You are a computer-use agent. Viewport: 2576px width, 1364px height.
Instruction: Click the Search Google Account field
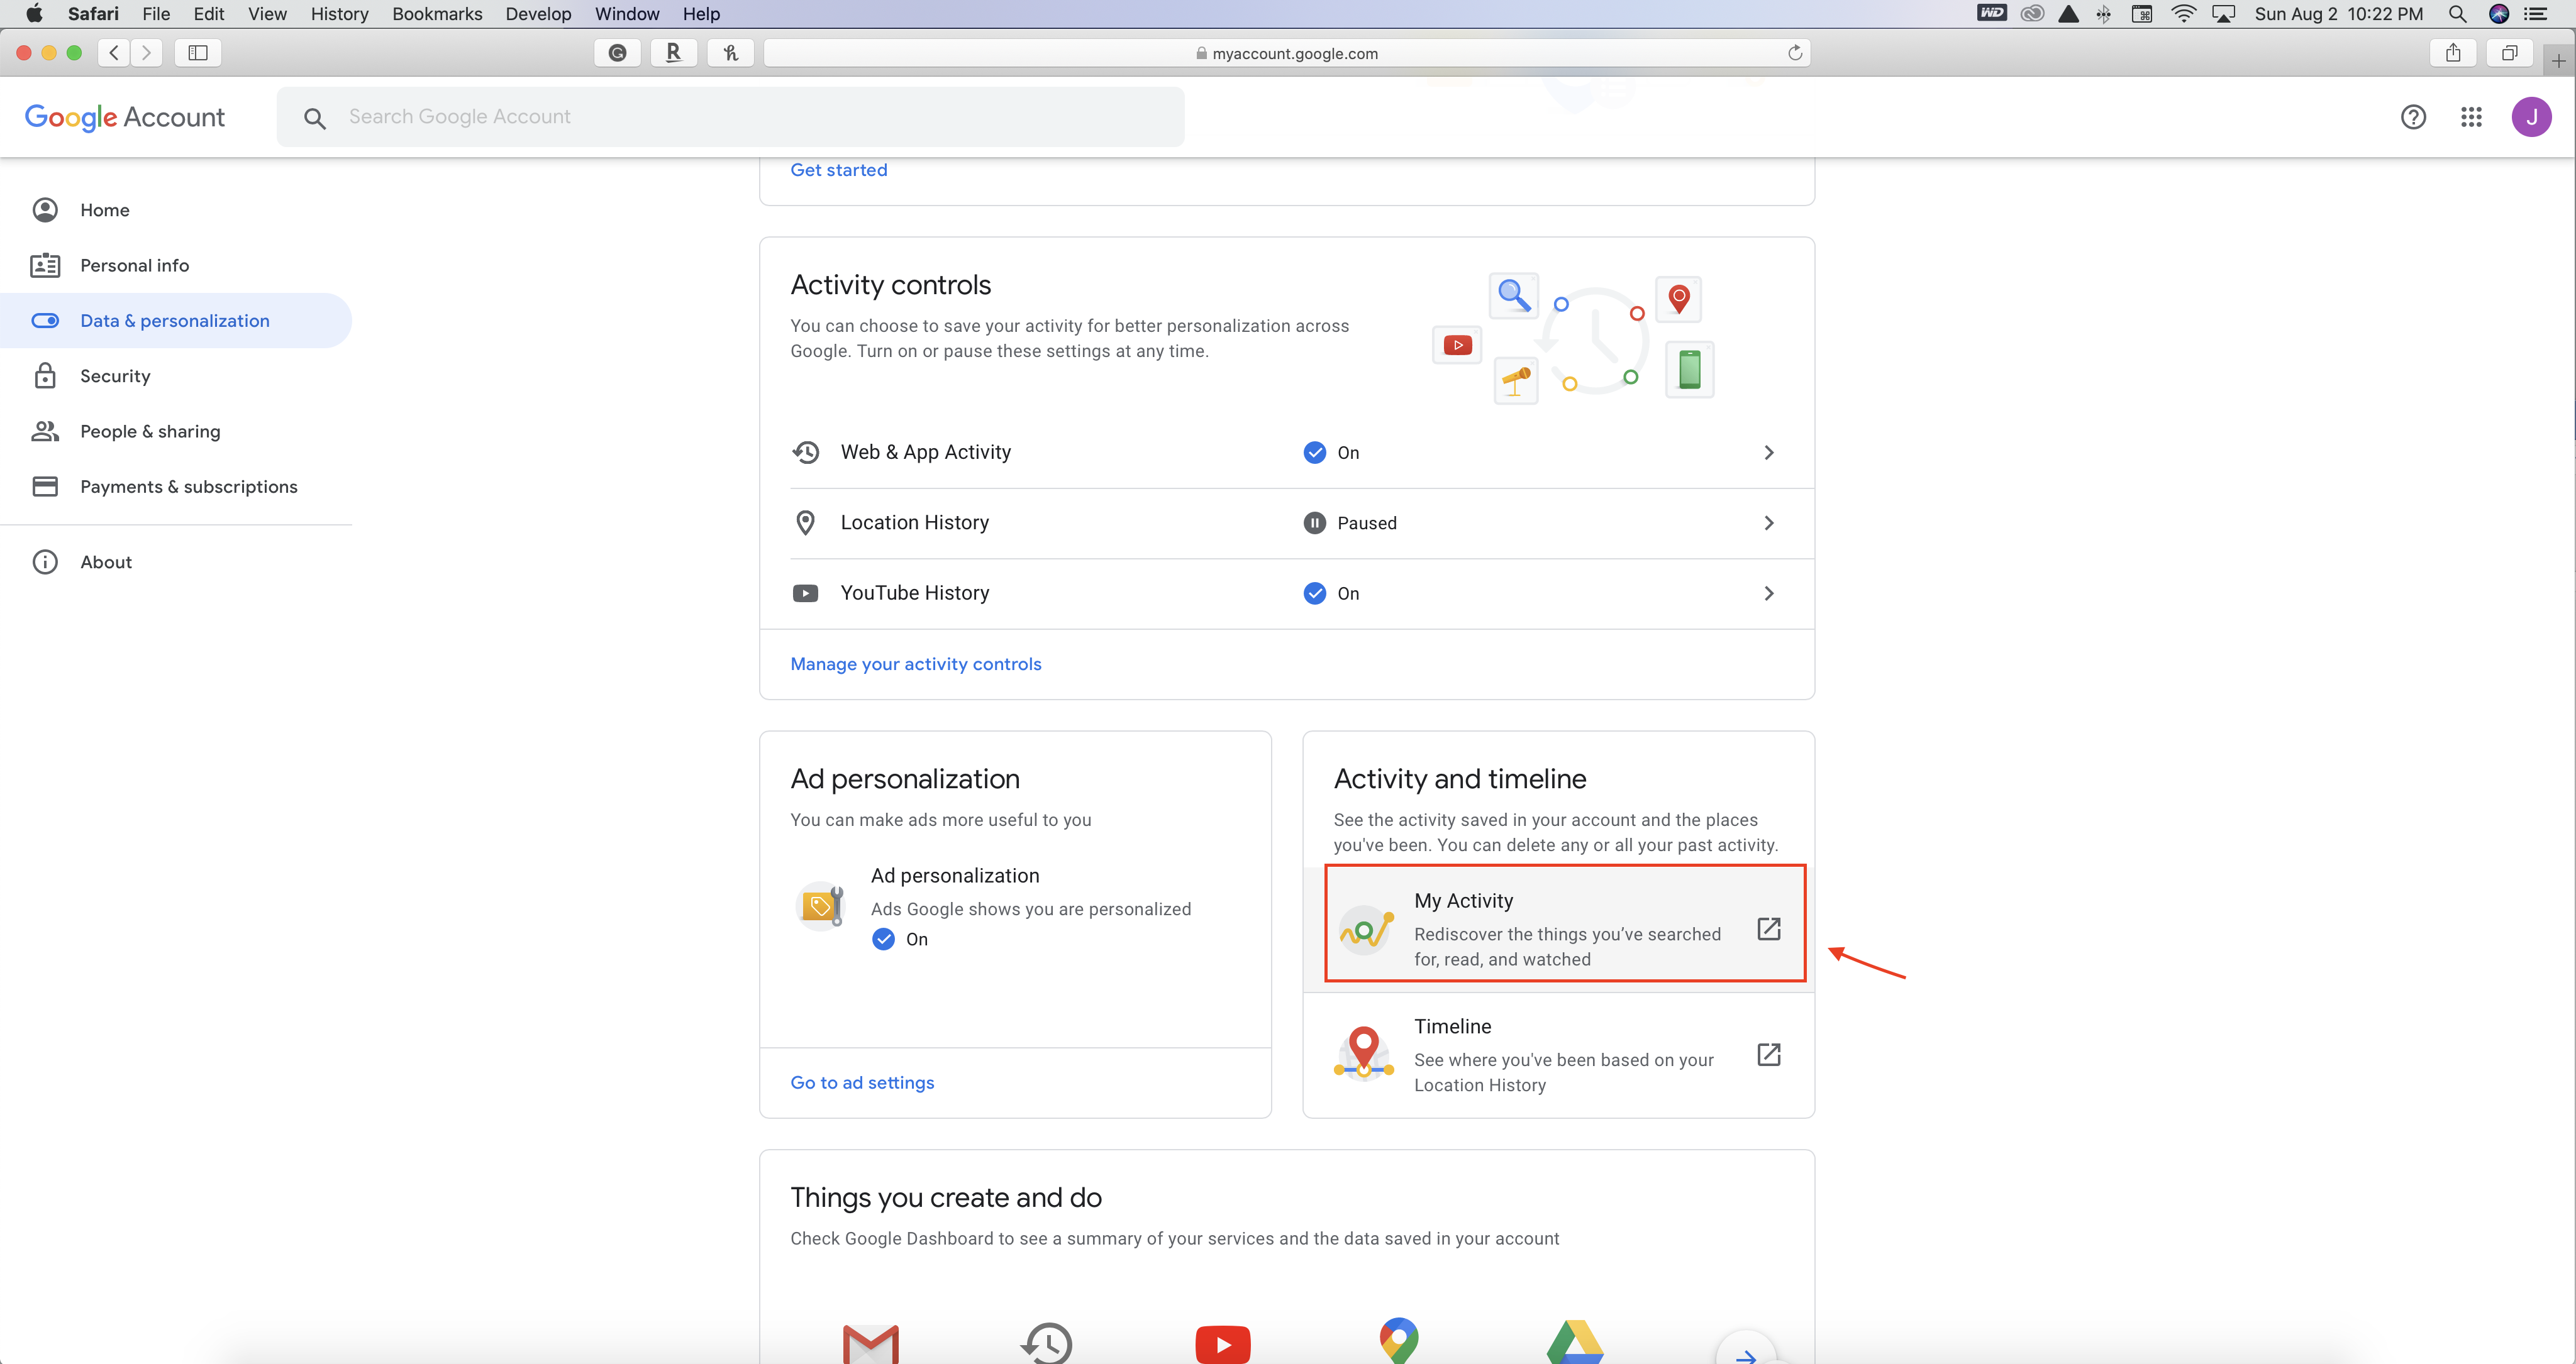(730, 117)
